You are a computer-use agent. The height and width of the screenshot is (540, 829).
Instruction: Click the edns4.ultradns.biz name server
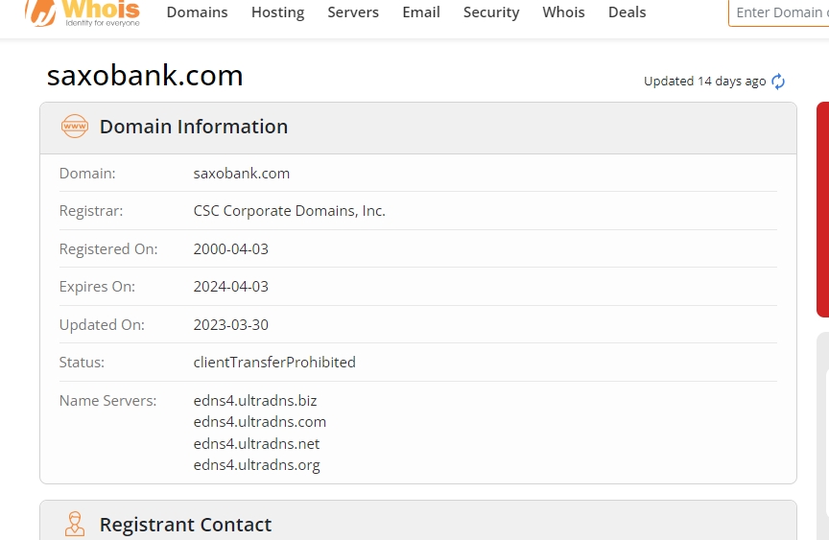coord(254,400)
